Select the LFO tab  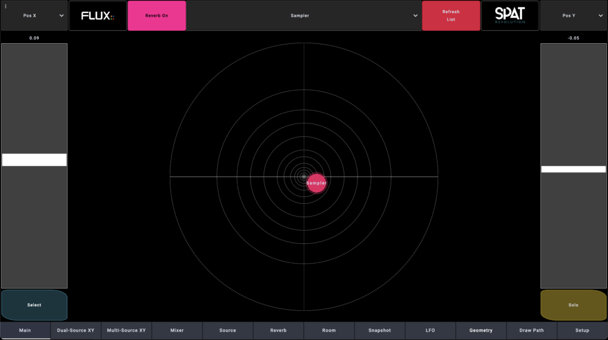[430, 331]
